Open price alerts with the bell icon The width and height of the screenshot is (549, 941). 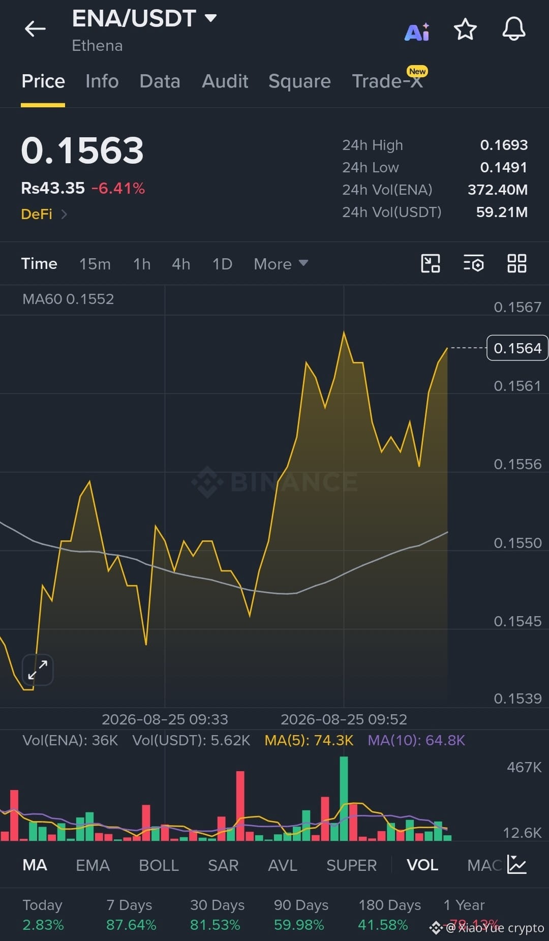[514, 29]
